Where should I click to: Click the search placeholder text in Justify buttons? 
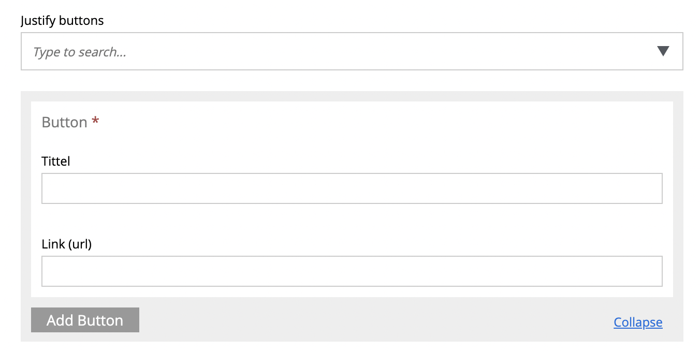click(80, 52)
